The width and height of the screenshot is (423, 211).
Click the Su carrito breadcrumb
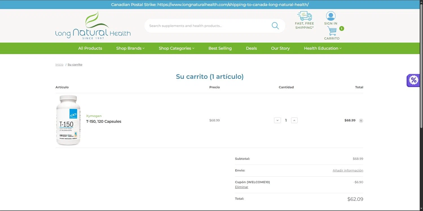pos(75,65)
